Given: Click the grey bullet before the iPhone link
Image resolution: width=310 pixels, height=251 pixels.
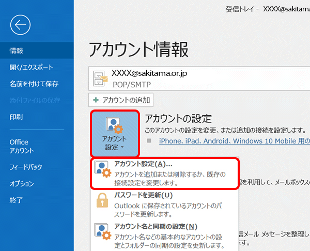Looking at the screenshot, I should pos(149,140).
